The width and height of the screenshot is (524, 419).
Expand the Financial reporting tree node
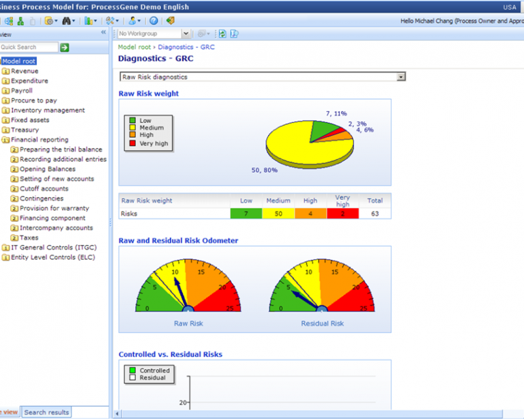(5, 140)
